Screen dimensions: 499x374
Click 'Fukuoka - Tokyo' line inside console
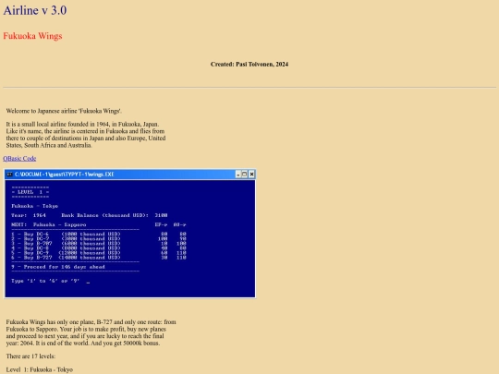coord(35,206)
